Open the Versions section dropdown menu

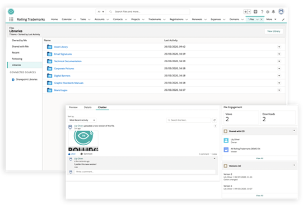(294, 165)
